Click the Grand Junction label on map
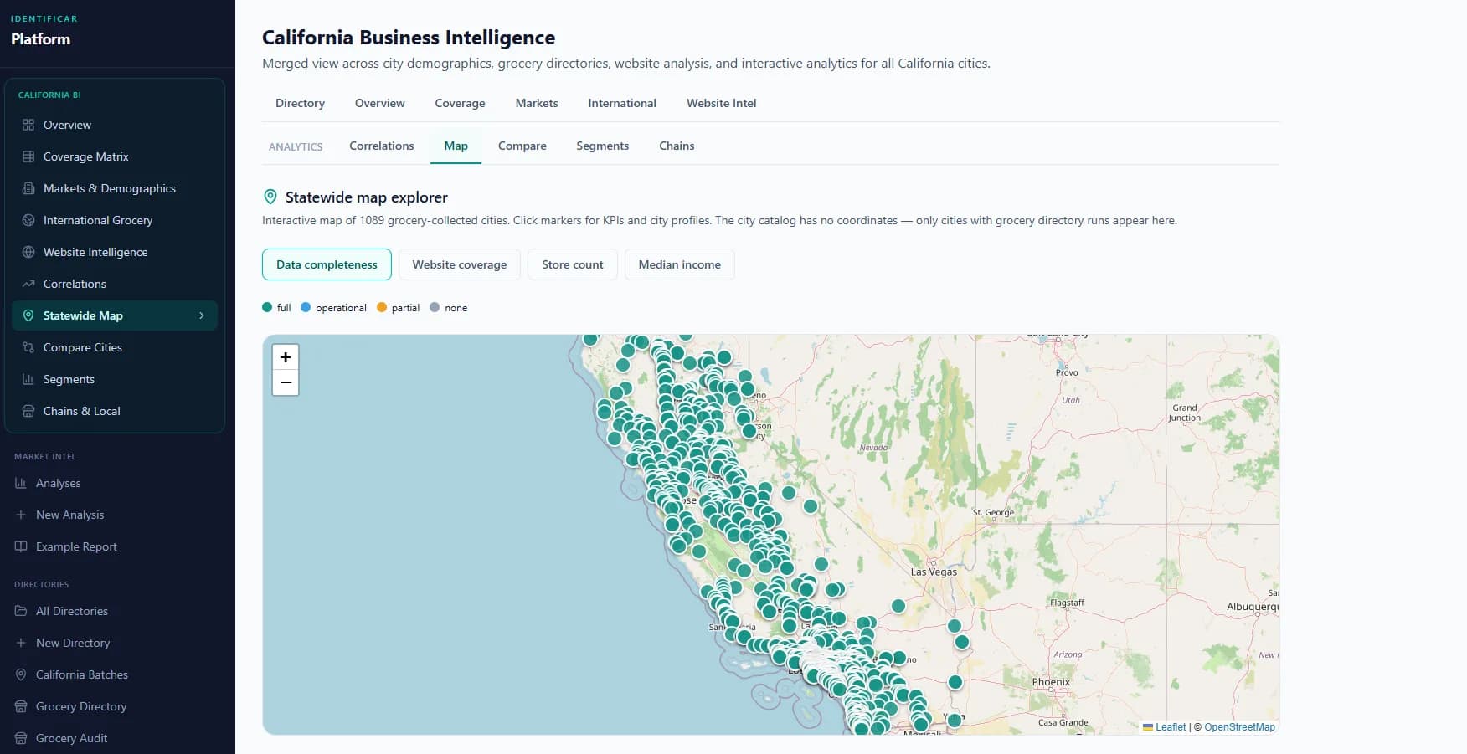Image resolution: width=1467 pixels, height=754 pixels. tap(1185, 413)
